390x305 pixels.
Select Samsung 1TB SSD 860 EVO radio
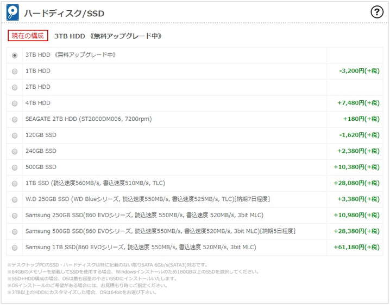pos(15,248)
